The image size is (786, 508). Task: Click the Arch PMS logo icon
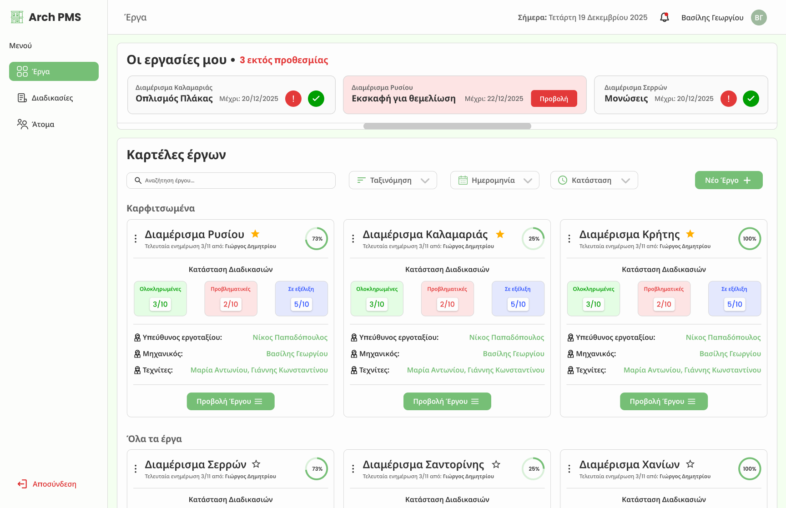17,17
